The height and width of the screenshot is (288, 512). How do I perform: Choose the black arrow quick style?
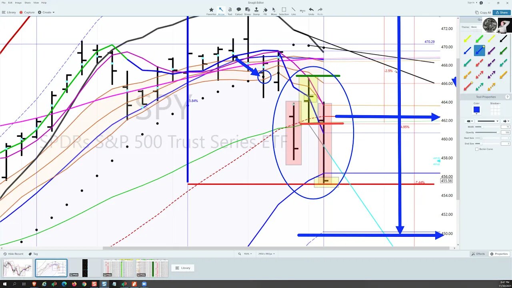point(503,39)
